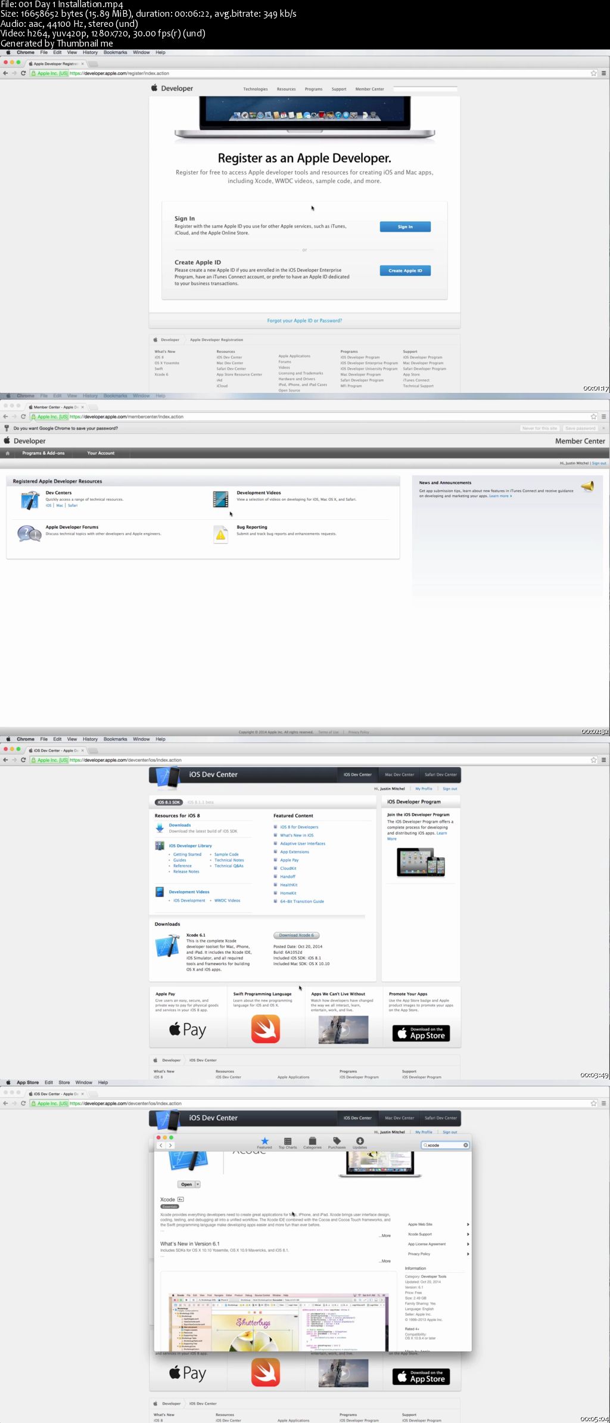Expand ...More under What's New in Version 6.1

point(384,1261)
